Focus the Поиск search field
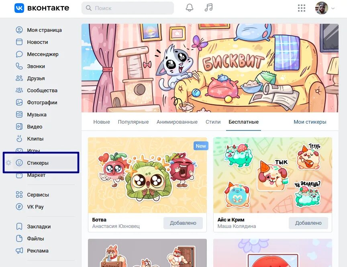 click(128, 8)
